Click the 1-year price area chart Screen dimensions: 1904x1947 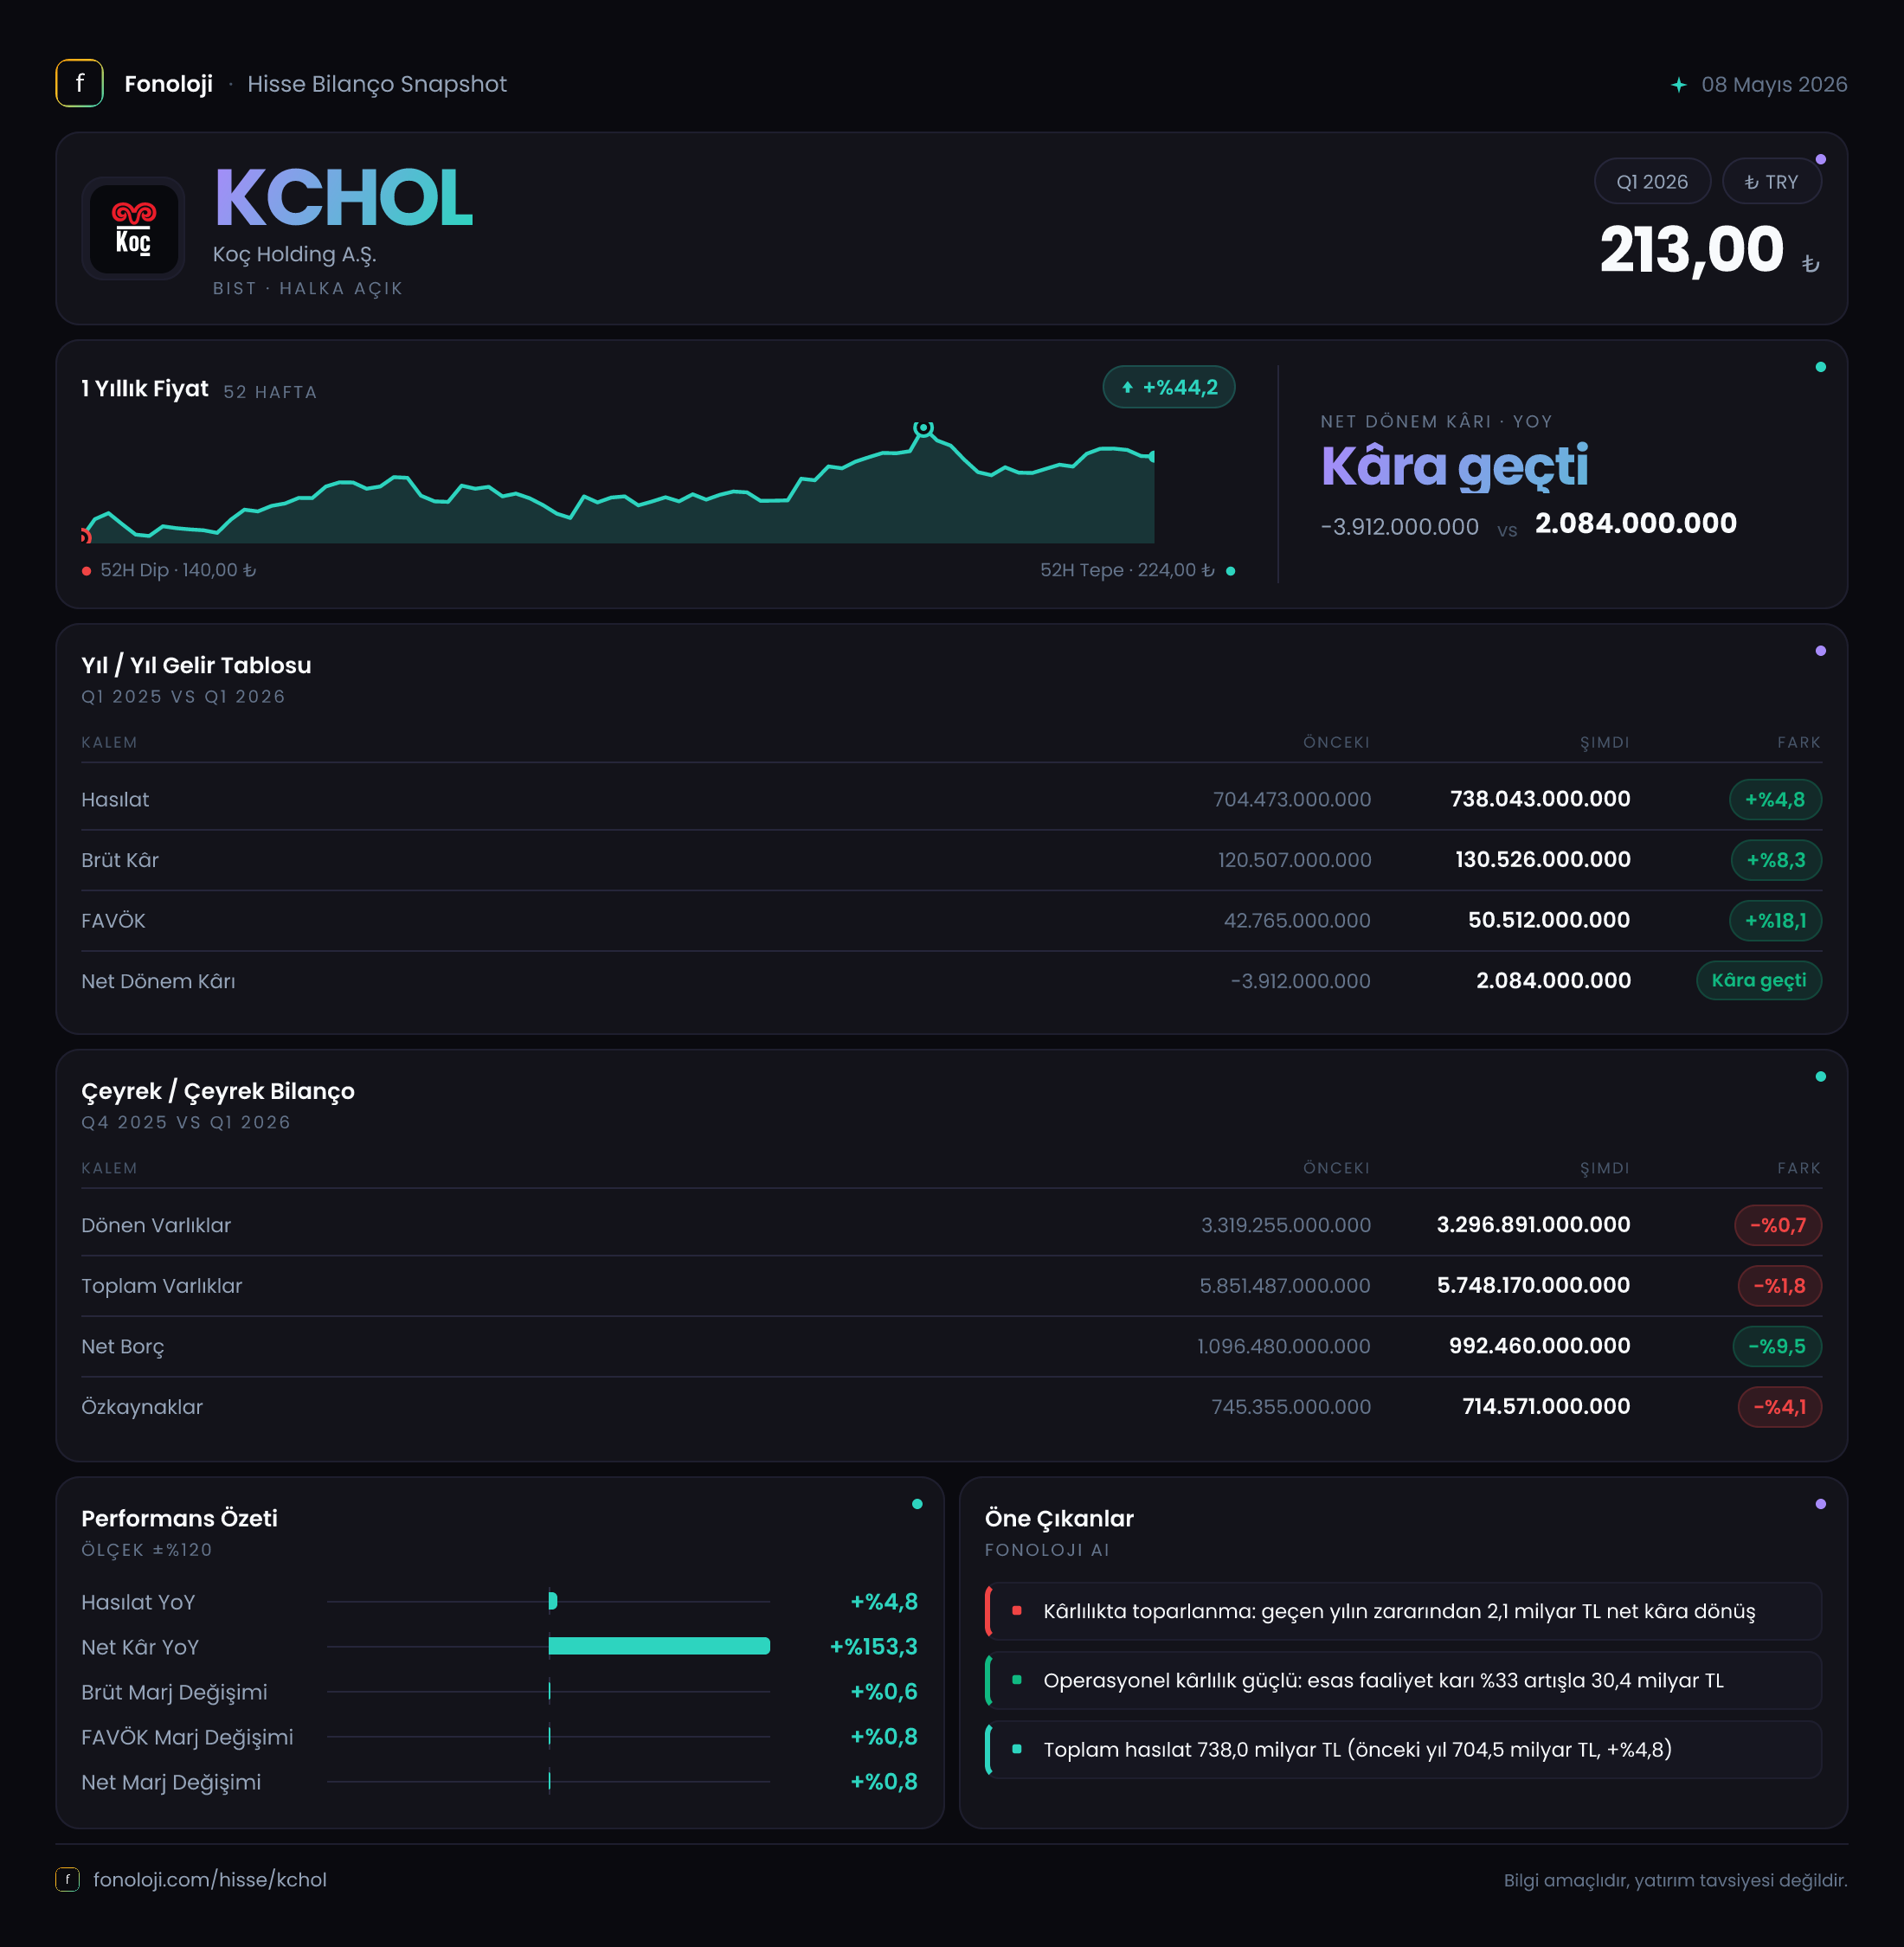click(618, 483)
